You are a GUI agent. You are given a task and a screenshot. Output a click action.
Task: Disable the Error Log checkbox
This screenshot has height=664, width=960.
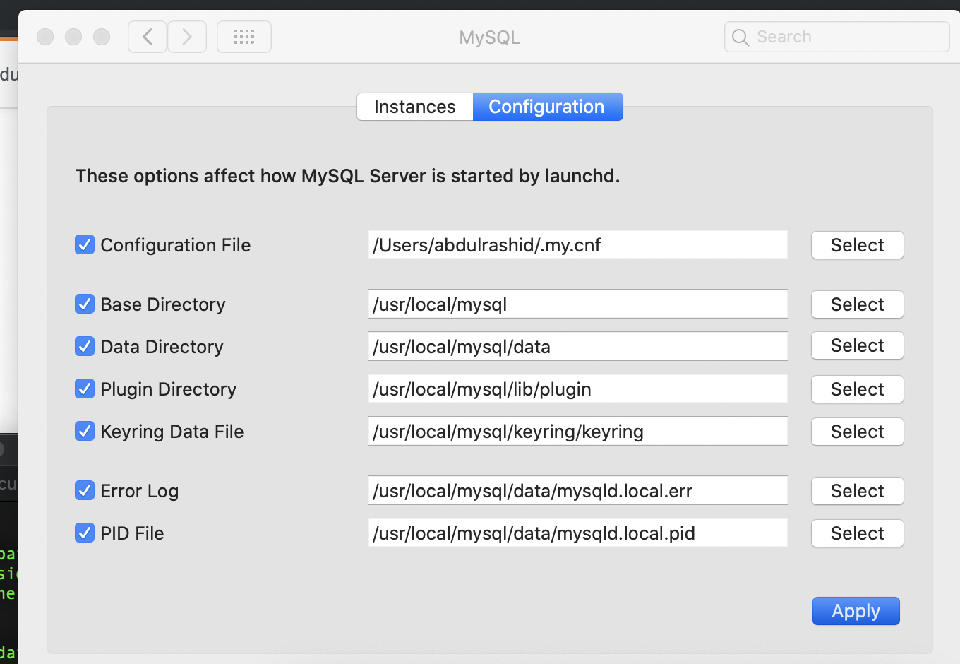(85, 491)
